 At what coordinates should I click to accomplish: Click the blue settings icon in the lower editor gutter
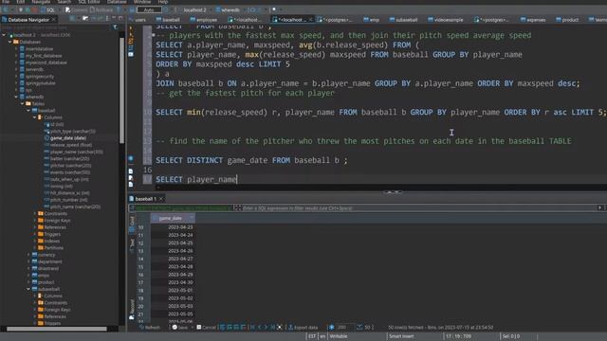pos(131,158)
